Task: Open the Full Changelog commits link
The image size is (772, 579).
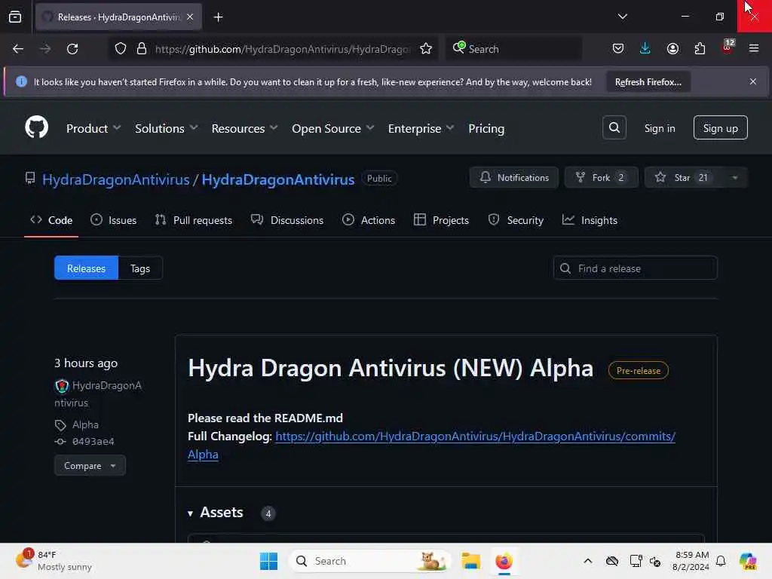Action: [x=475, y=437]
